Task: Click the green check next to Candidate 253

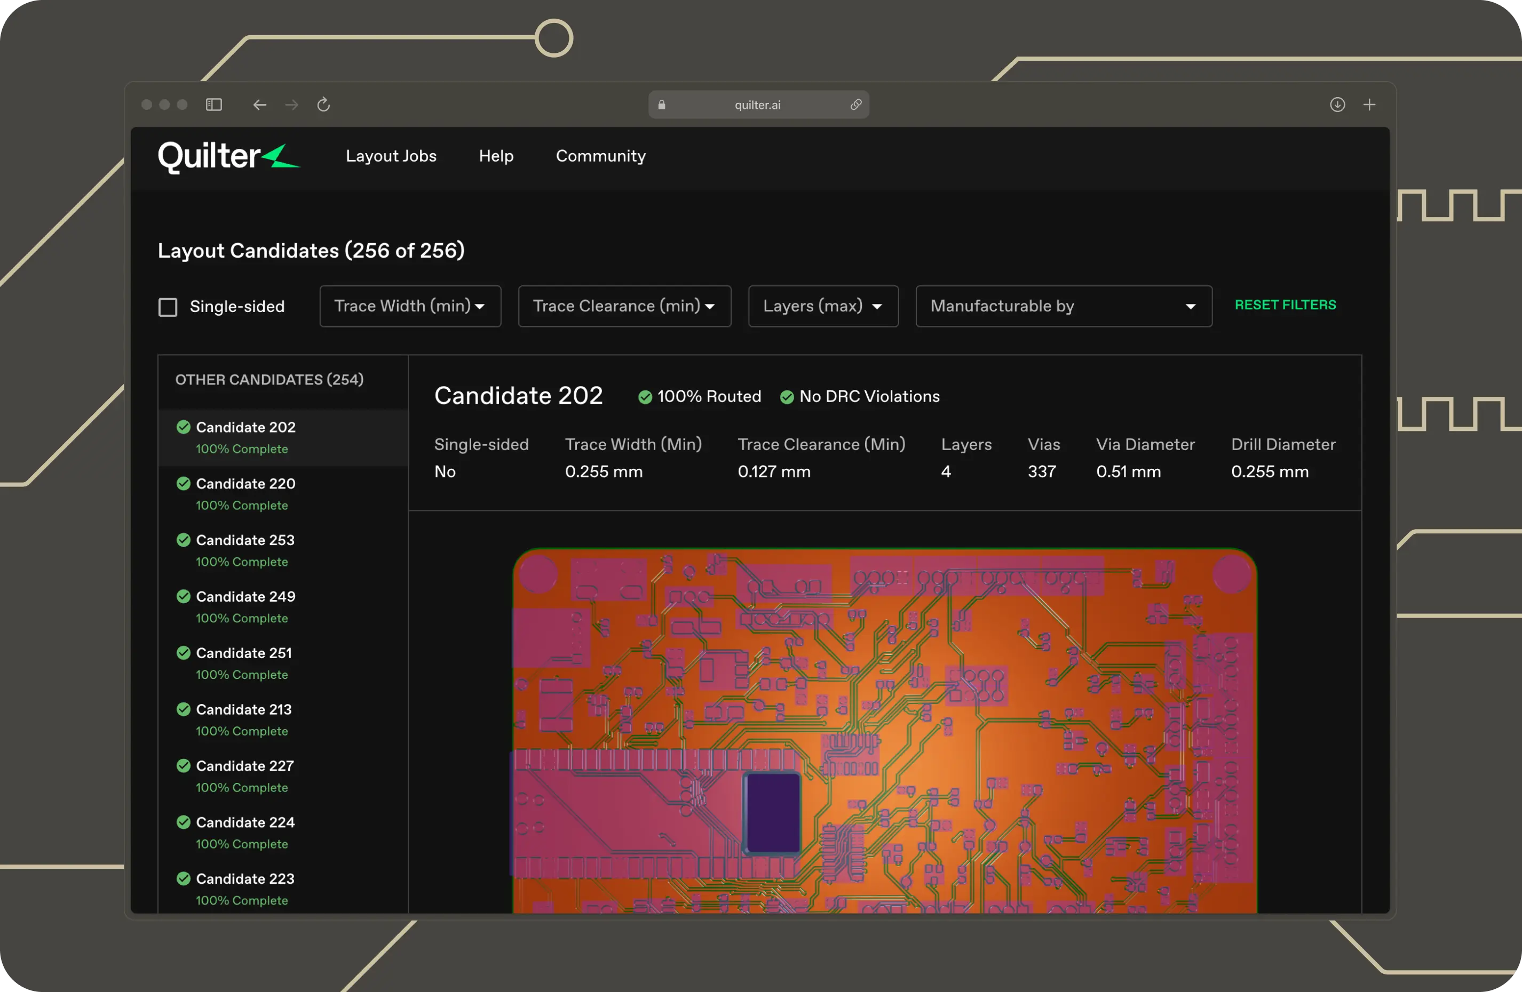Action: [184, 539]
